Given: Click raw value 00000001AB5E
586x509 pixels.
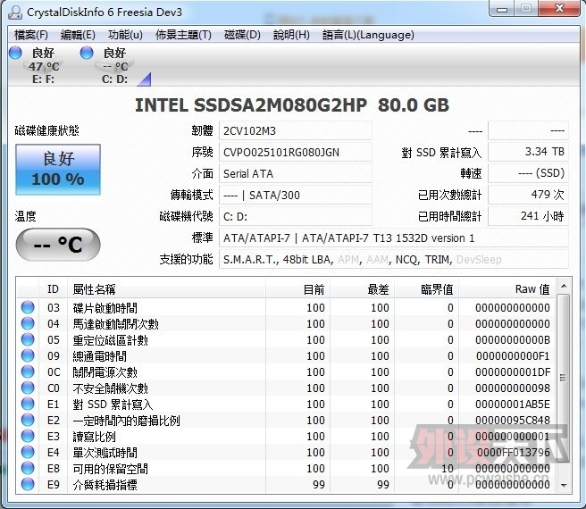Looking at the screenshot, I should point(513,404).
